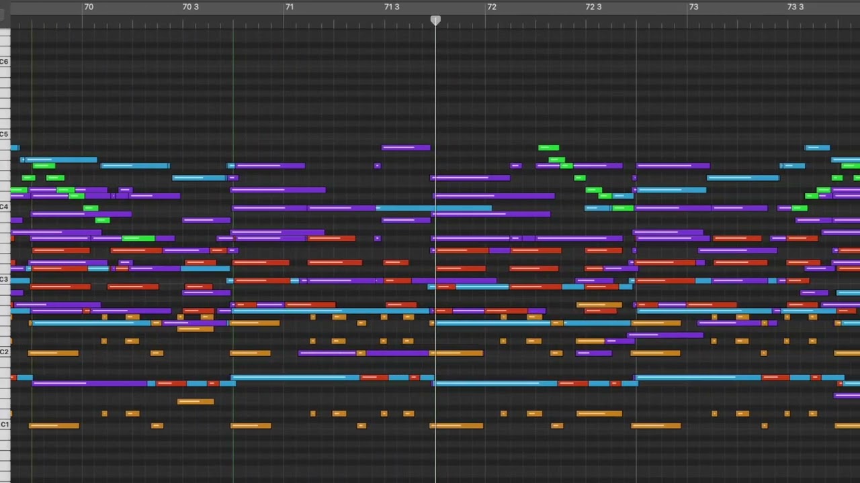Click the 70 3 beat marker in ruler

191,7
